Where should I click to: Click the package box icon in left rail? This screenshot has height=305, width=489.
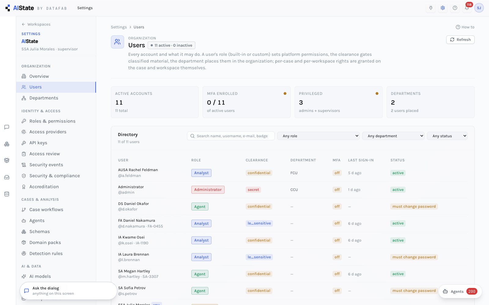7,160
